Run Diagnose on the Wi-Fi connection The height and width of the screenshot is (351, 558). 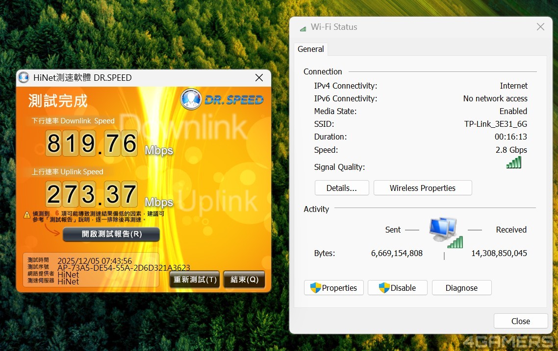click(461, 288)
